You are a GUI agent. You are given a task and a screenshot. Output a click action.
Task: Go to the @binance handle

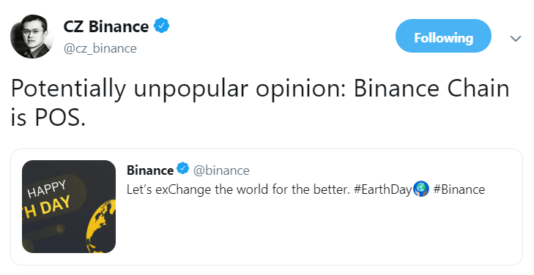point(221,170)
